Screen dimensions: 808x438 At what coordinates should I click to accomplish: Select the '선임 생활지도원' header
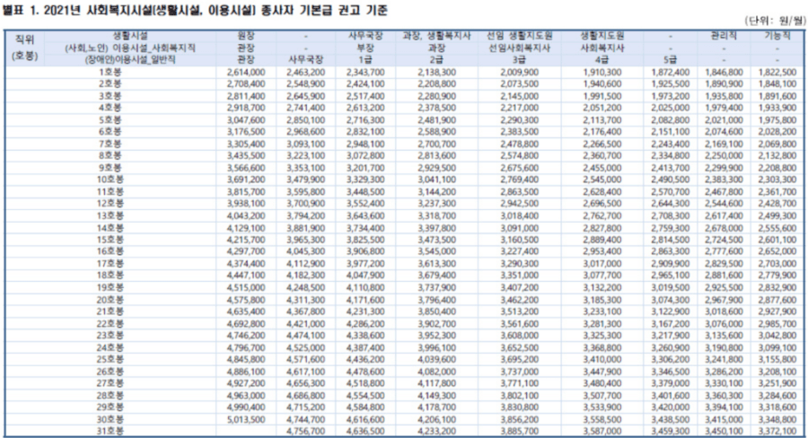pyautogui.click(x=520, y=36)
